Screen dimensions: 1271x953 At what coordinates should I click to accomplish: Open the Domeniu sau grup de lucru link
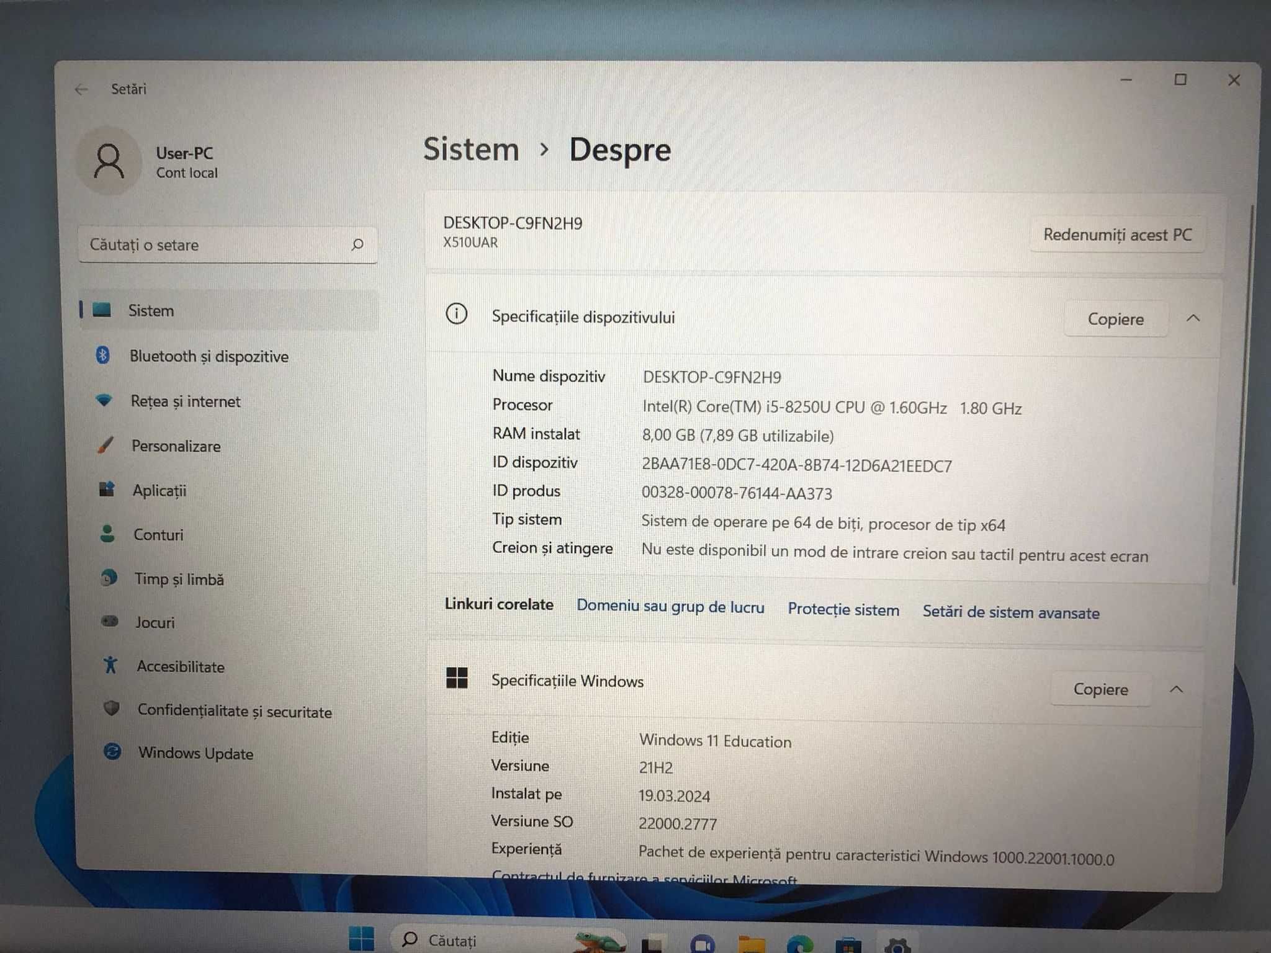(670, 606)
